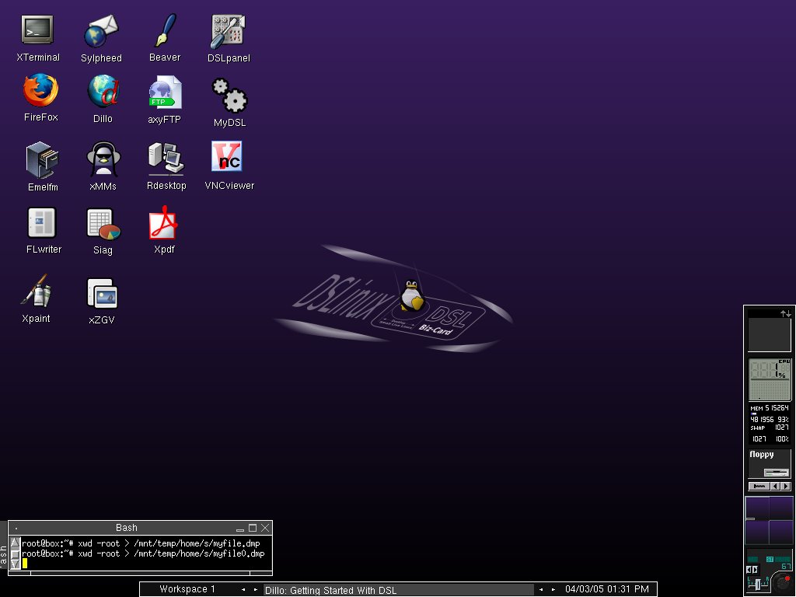
Task: Minimize the Bash terminal window
Action: coord(240,529)
